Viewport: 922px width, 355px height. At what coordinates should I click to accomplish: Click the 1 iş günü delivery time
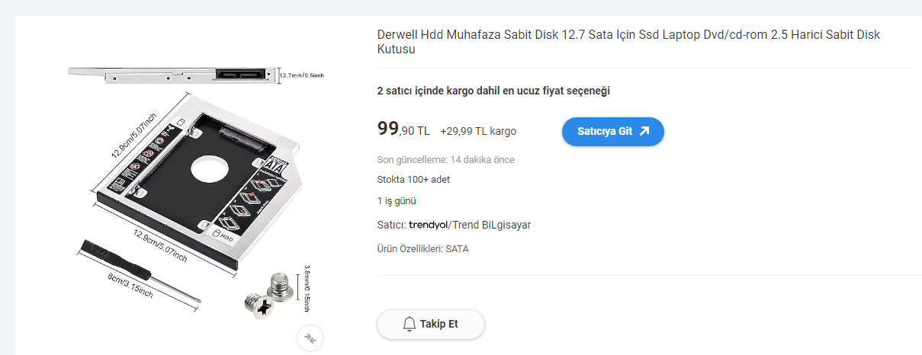tap(397, 201)
